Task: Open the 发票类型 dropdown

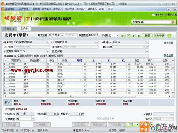Action: pyautogui.click(x=33, y=119)
